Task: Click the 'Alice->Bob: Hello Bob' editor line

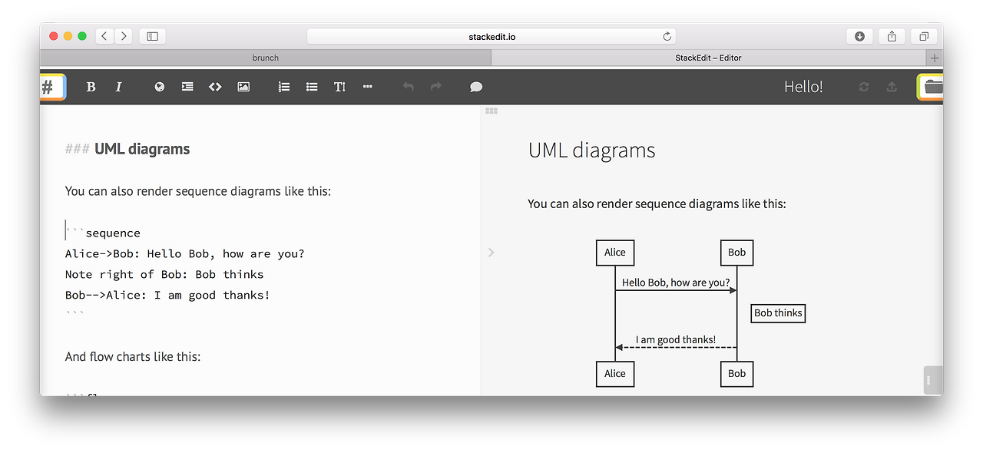Action: 185,253
